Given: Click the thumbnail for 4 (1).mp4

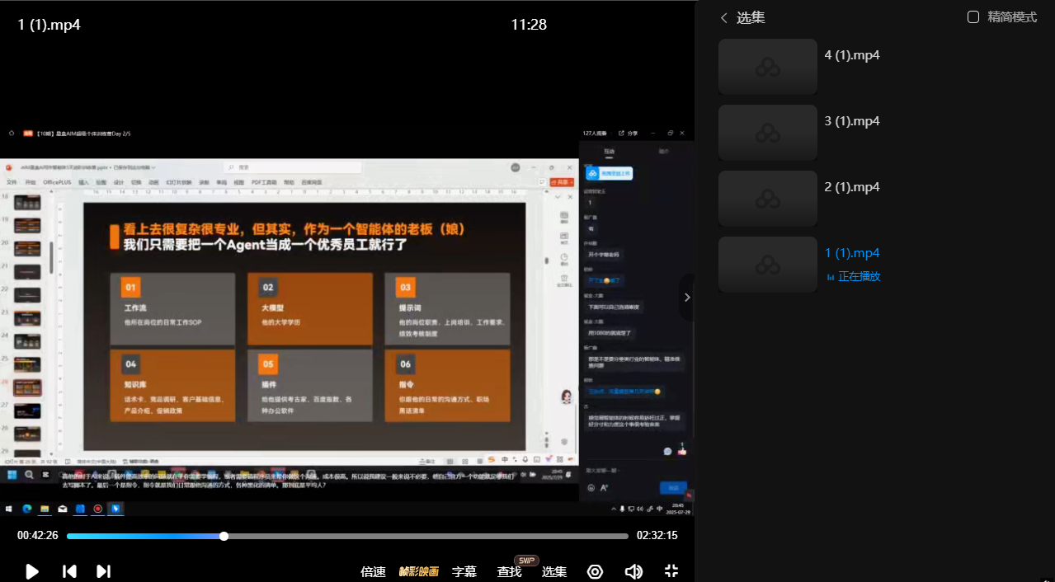Looking at the screenshot, I should (767, 66).
